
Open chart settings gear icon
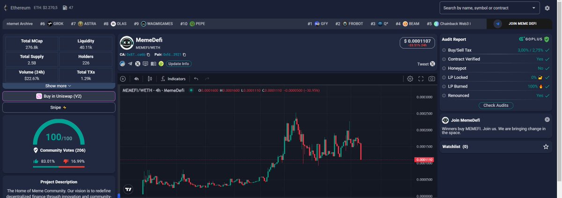(410, 79)
